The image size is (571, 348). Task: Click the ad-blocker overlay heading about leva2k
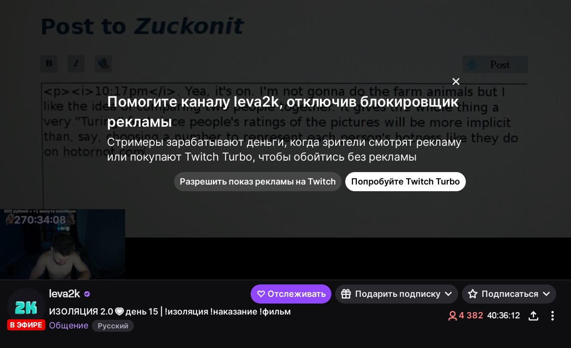pos(283,112)
